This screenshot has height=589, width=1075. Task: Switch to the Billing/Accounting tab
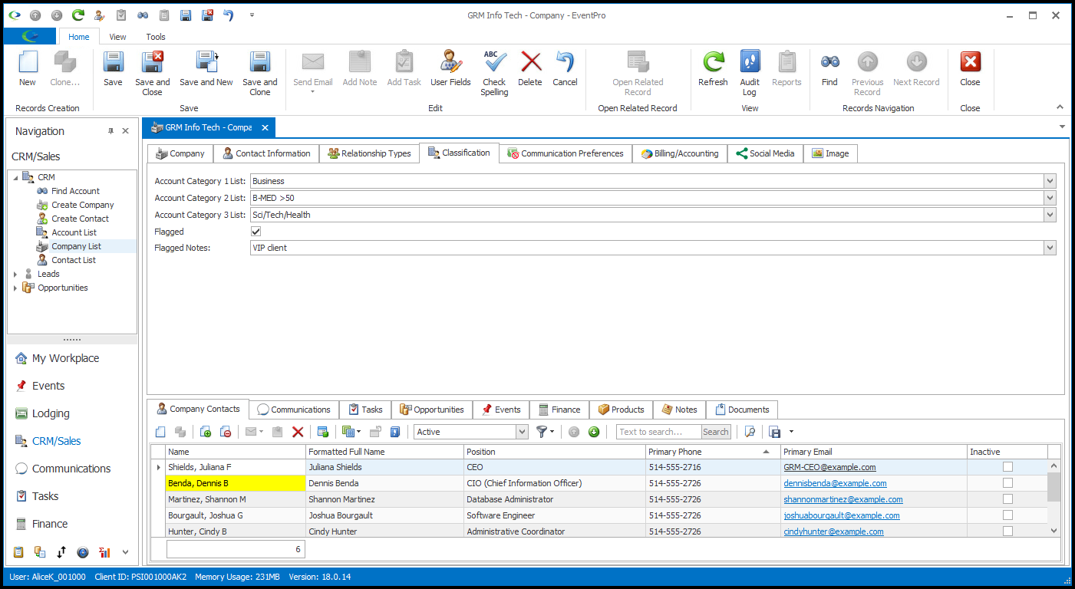680,153
